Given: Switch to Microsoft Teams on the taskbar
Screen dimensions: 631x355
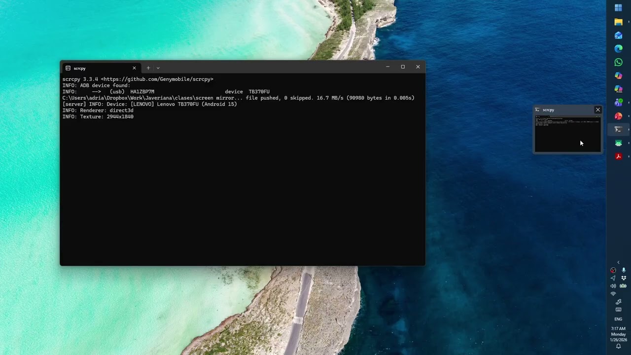Looking at the screenshot, I should tap(618, 103).
